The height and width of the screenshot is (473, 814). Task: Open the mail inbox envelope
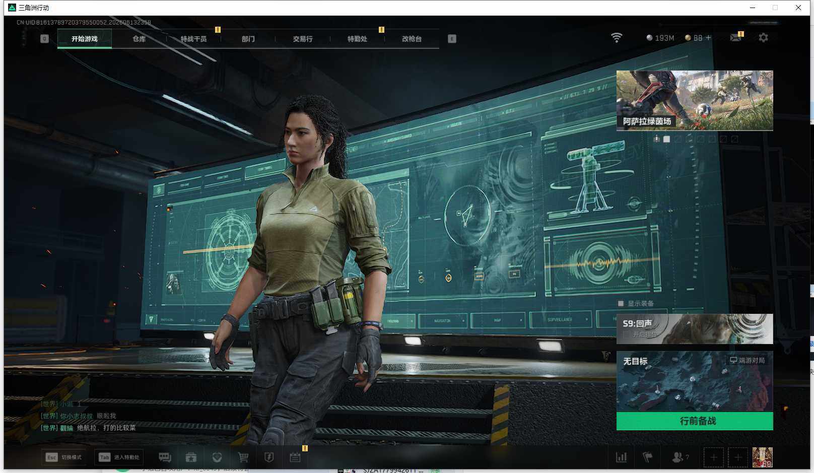736,38
